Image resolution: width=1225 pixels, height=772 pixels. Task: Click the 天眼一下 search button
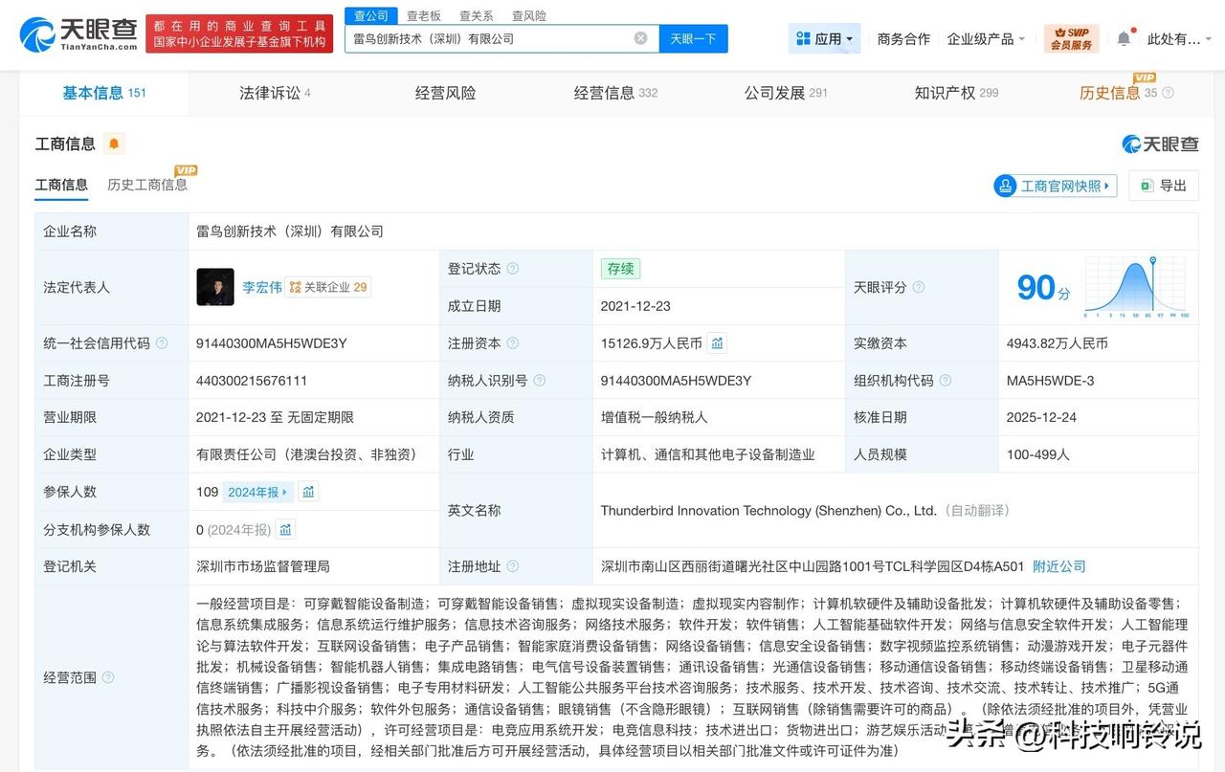tap(693, 38)
